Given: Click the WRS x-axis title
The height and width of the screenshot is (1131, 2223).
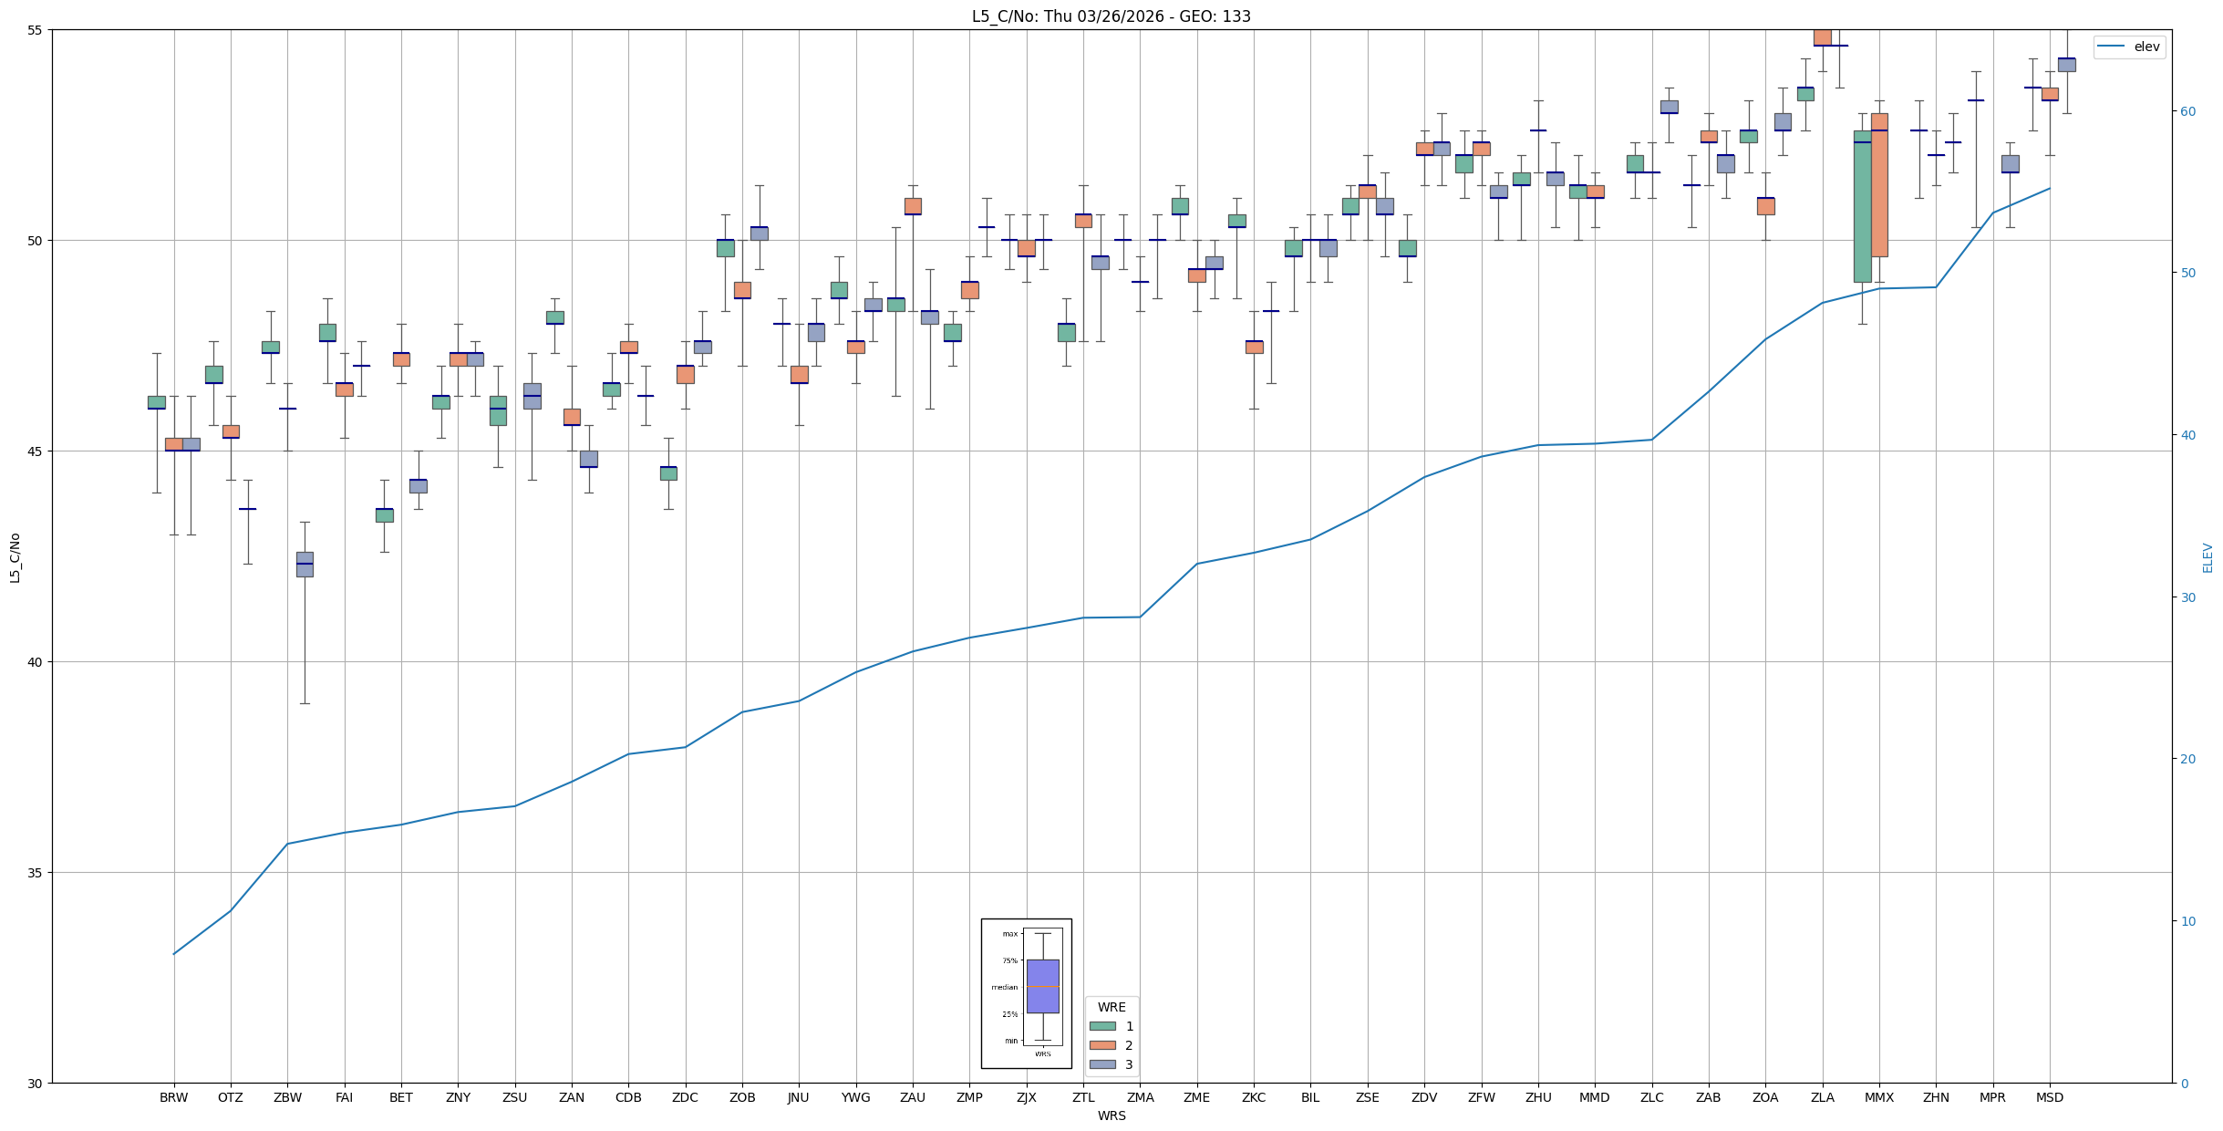Looking at the screenshot, I should point(1111,1115).
